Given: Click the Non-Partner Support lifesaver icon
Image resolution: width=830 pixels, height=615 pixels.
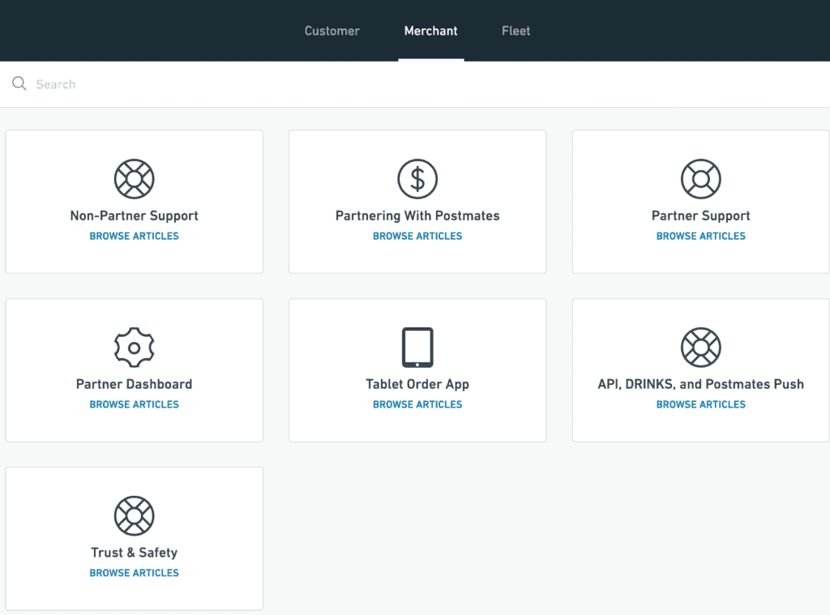Looking at the screenshot, I should point(134,178).
